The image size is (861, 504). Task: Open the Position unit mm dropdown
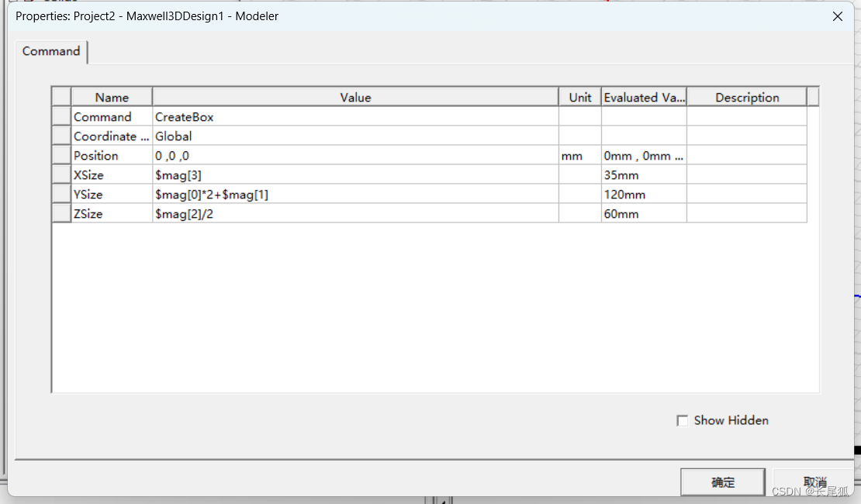[579, 156]
